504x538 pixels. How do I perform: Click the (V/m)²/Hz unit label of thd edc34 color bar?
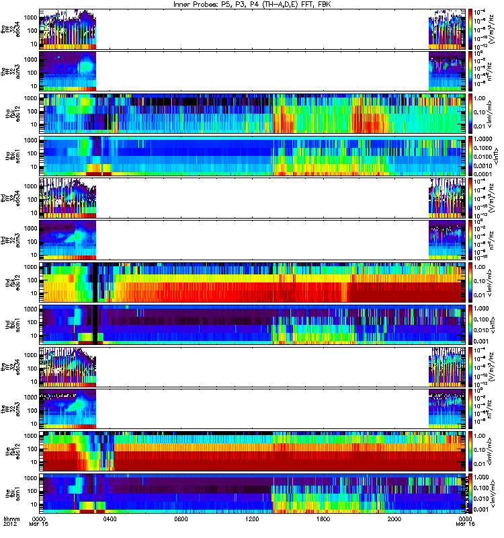[491, 198]
